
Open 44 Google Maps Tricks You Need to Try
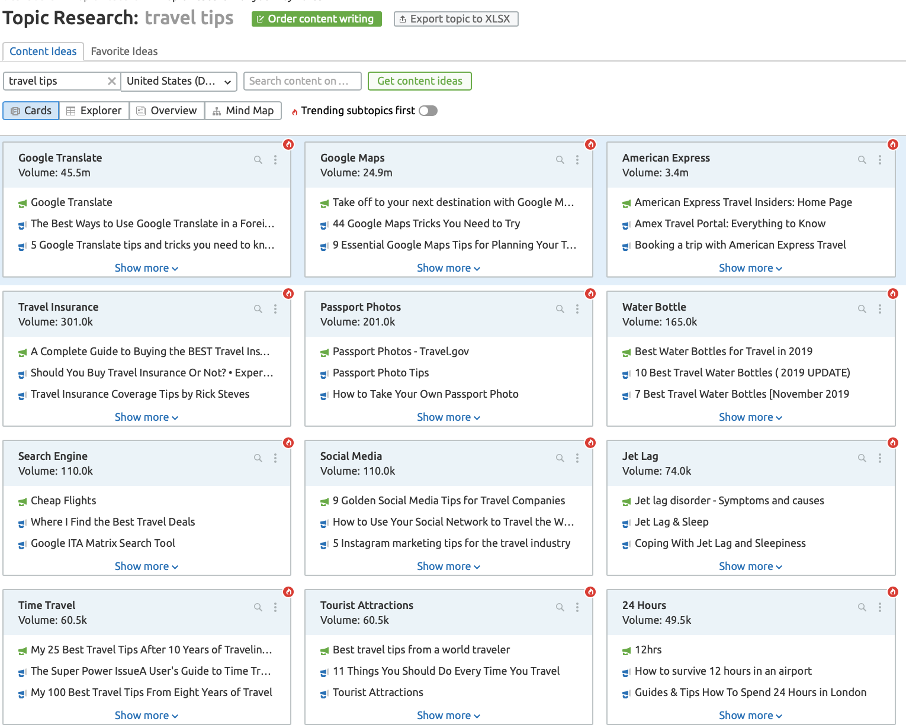(x=426, y=224)
